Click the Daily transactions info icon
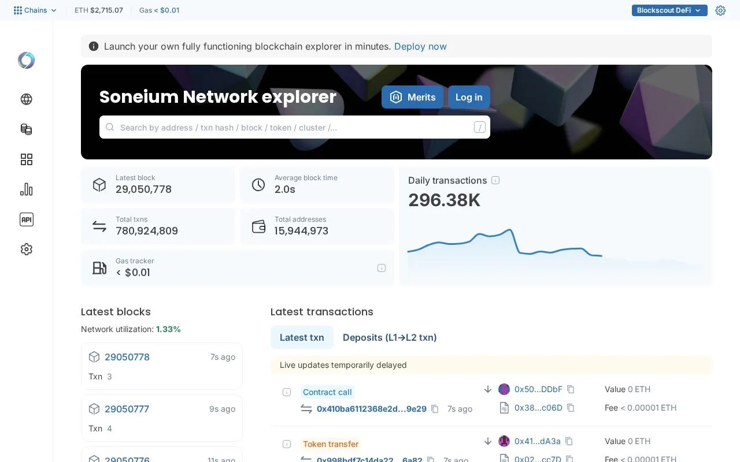740x462 pixels. point(495,180)
